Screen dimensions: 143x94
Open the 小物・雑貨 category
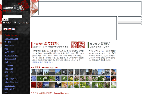pos(9,69)
